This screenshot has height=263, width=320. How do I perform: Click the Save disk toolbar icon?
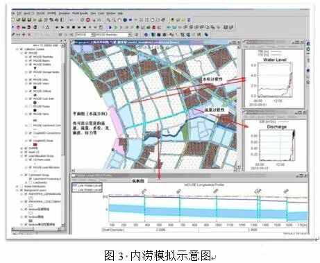24,20
